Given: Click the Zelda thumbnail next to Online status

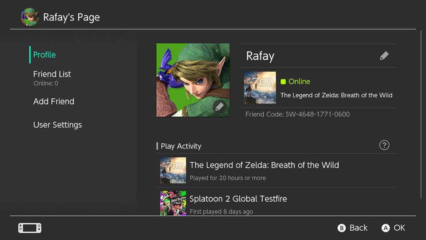Looking at the screenshot, I should tap(260, 88).
